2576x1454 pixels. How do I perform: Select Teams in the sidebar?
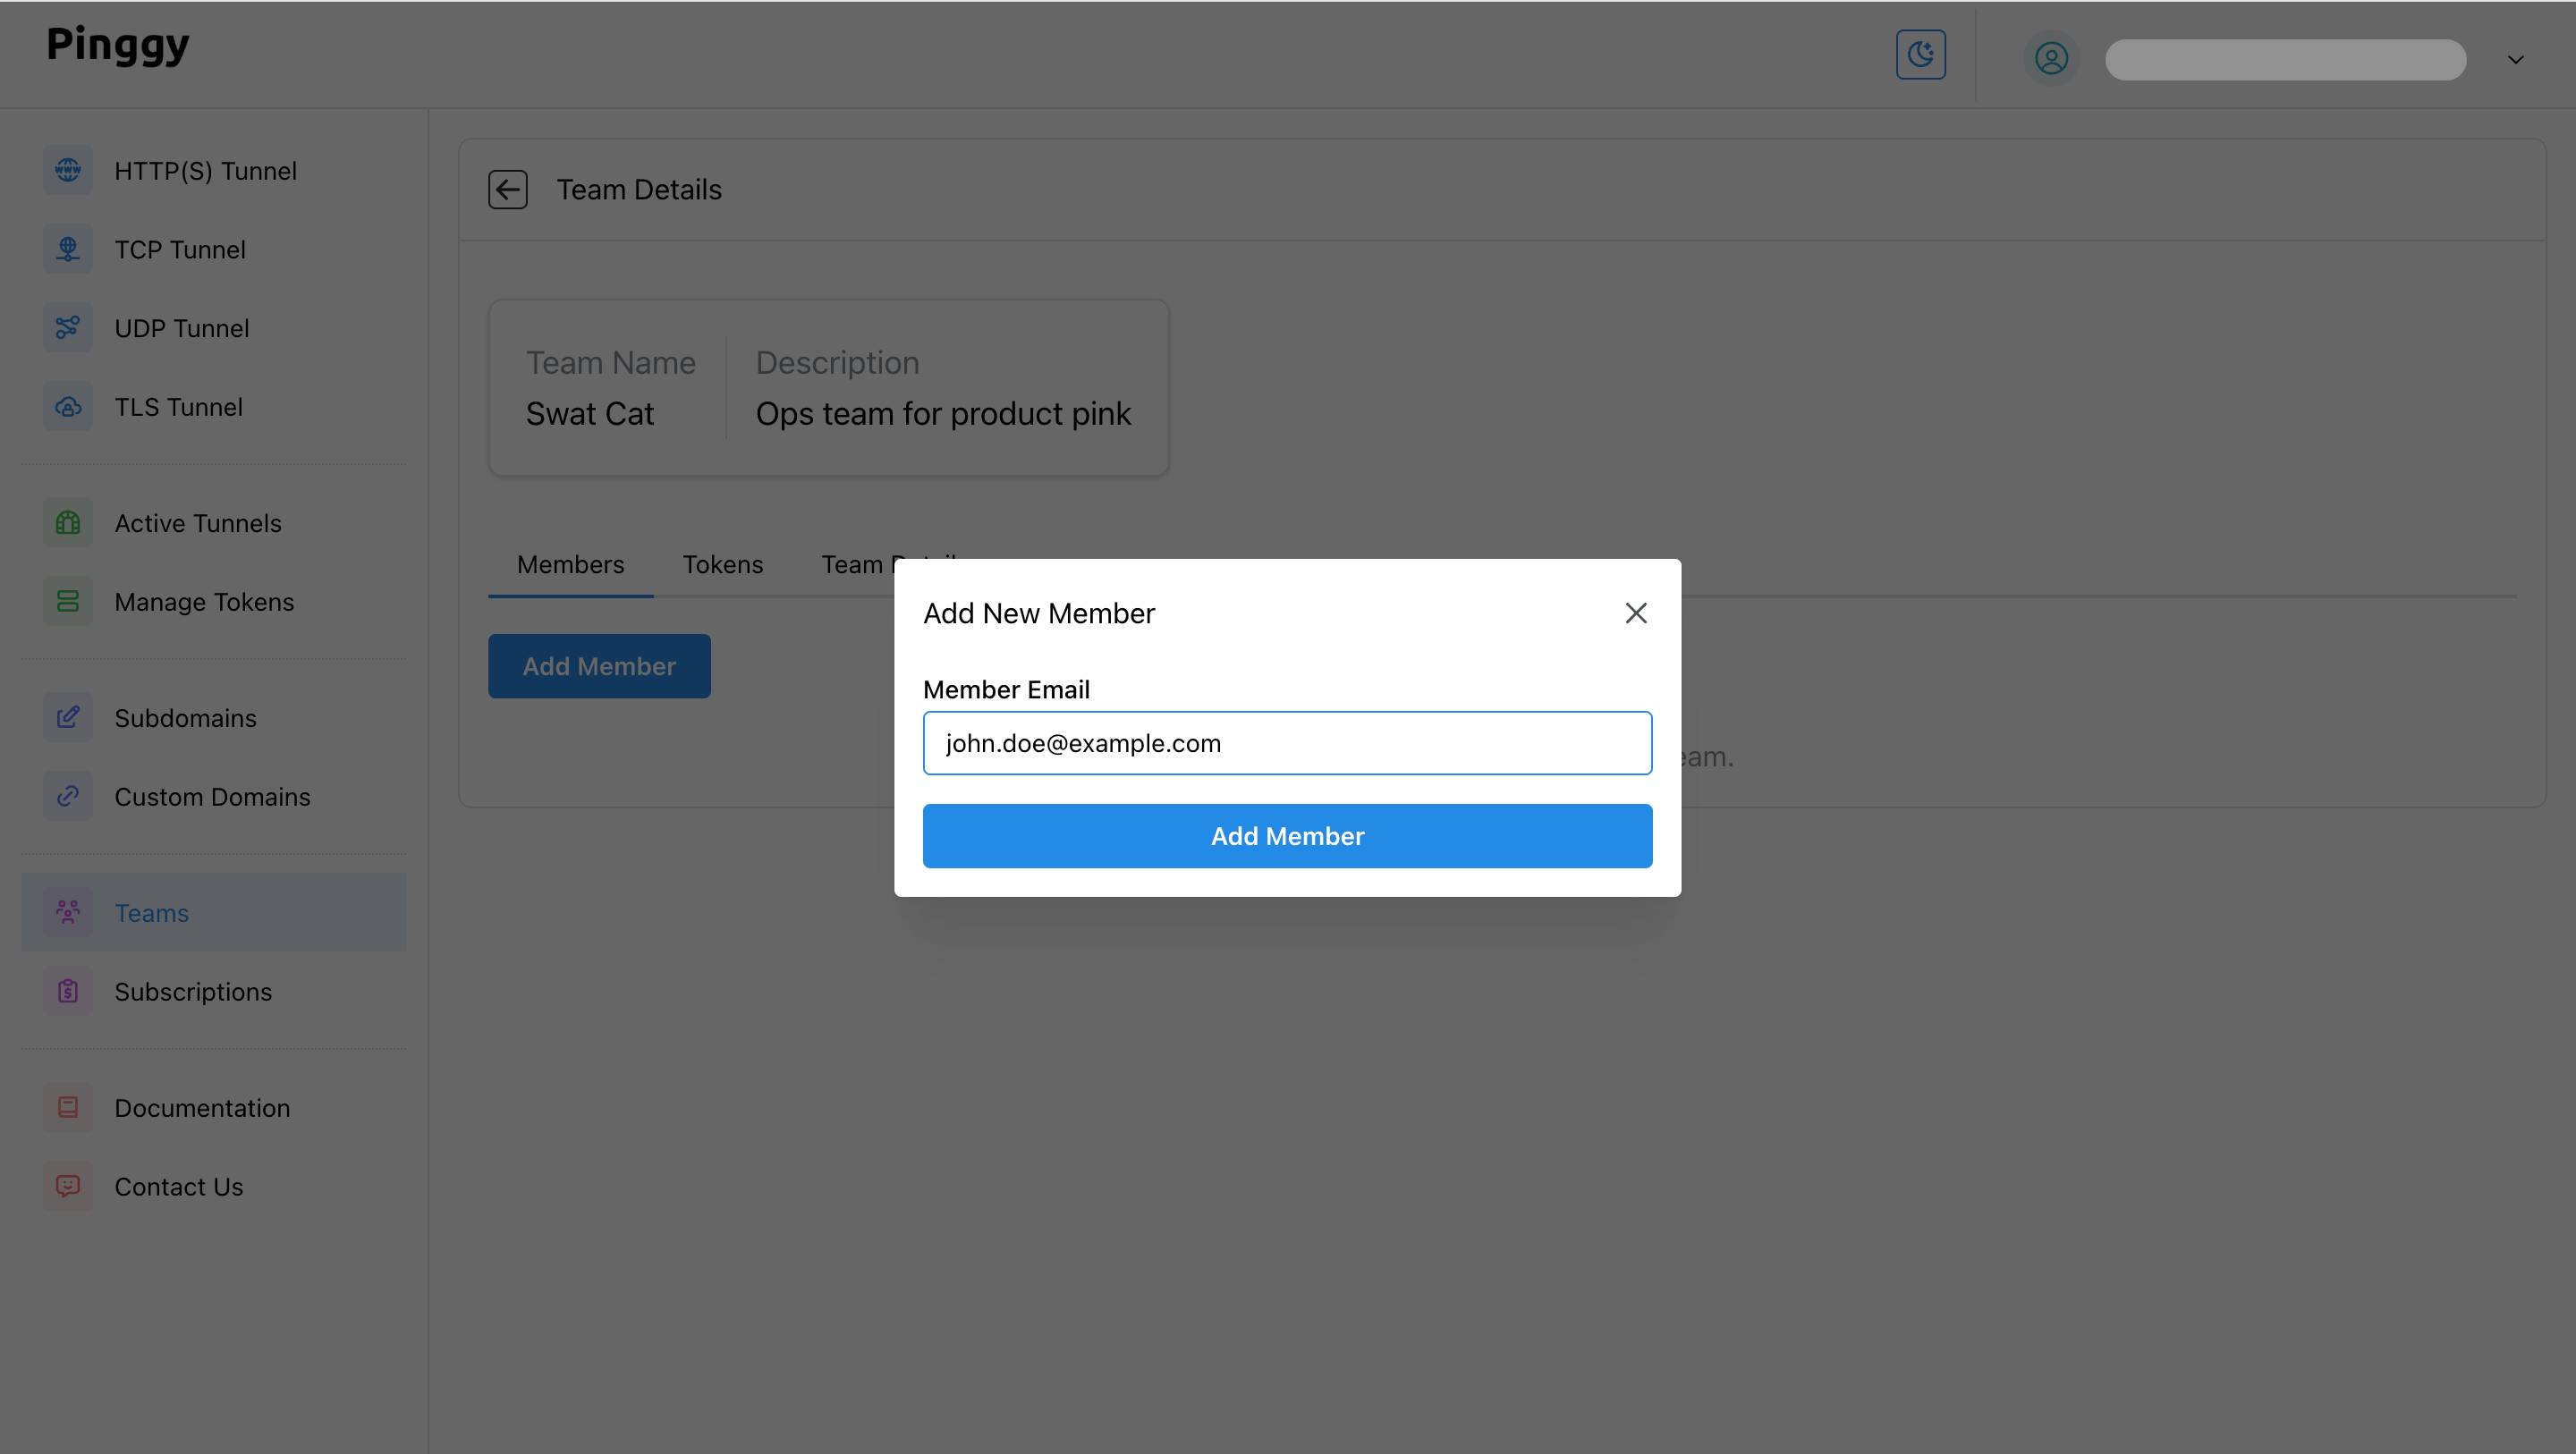tap(214, 913)
